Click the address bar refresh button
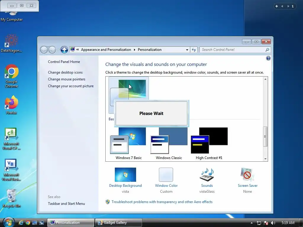 [194, 50]
